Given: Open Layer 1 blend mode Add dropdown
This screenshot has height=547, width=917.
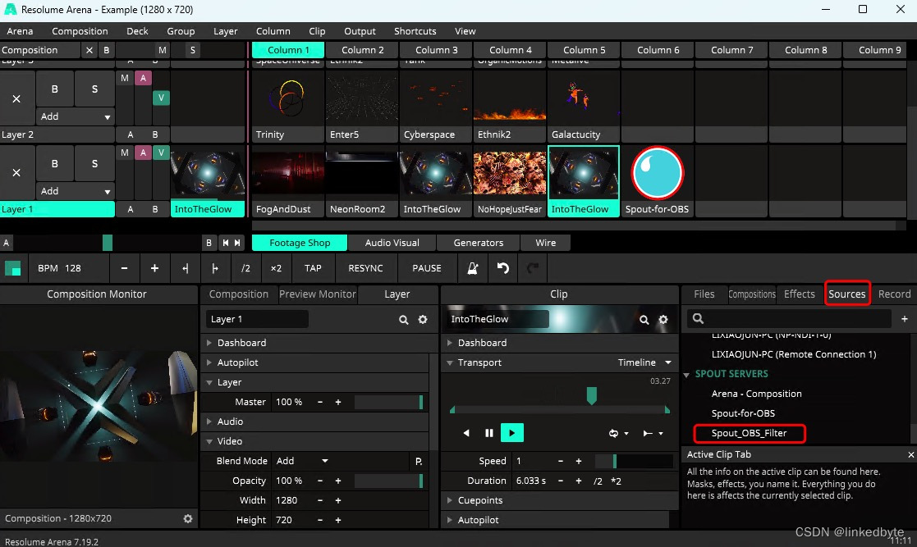Looking at the screenshot, I should coord(75,191).
